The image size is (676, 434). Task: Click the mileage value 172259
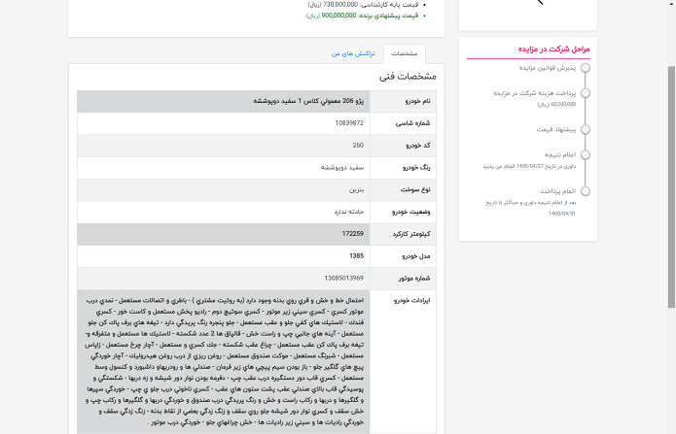(352, 233)
